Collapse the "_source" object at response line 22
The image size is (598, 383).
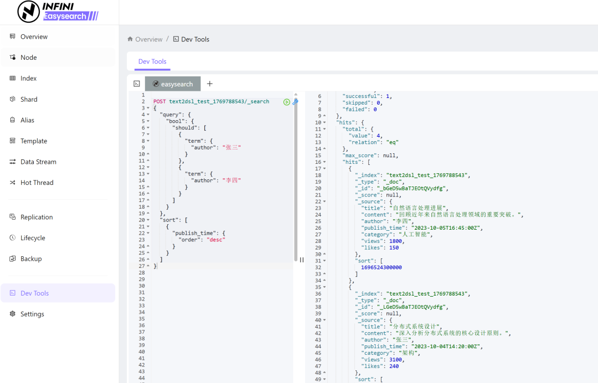(x=324, y=201)
